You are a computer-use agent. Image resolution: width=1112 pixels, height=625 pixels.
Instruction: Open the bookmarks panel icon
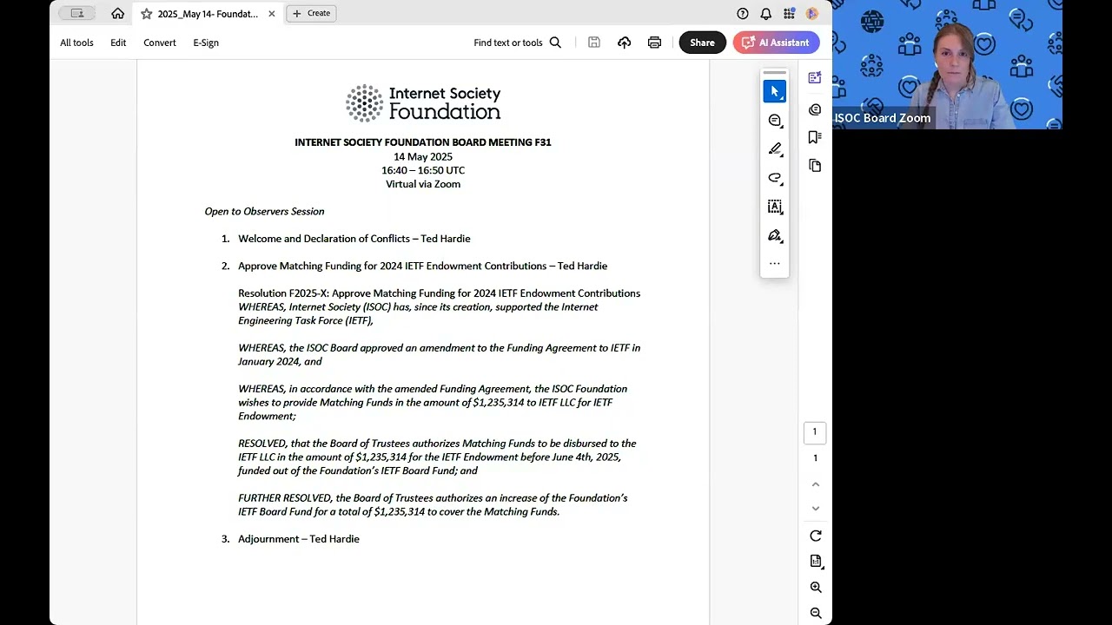[815, 137]
